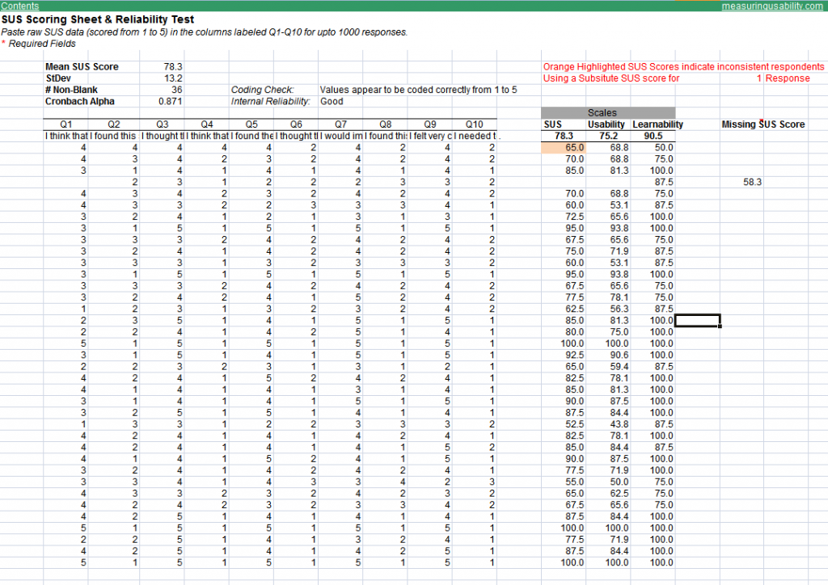This screenshot has width=828, height=585.
Task: Select the 'Usability' scale column header
Action: coord(606,124)
